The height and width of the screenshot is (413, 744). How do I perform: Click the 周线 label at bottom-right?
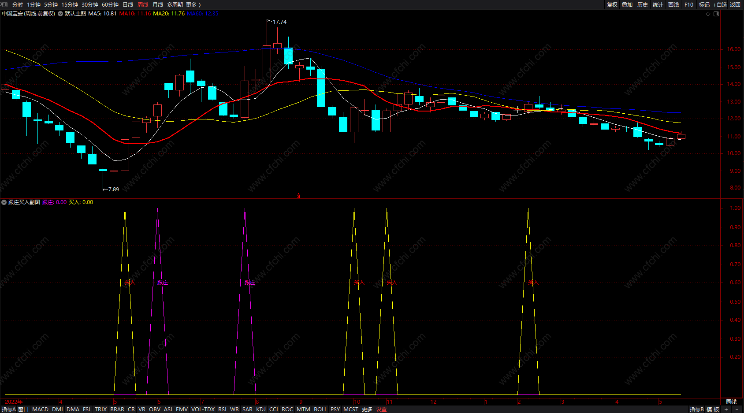coord(731,402)
